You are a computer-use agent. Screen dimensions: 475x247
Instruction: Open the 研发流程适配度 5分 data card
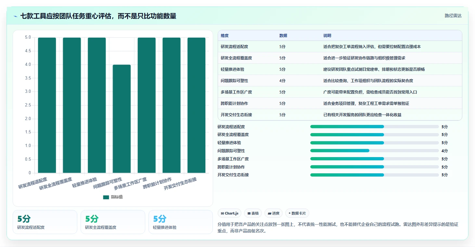pyautogui.click(x=45, y=222)
